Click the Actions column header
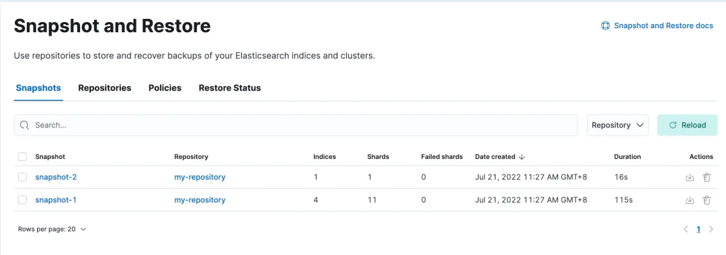The width and height of the screenshot is (726, 255). (x=701, y=157)
